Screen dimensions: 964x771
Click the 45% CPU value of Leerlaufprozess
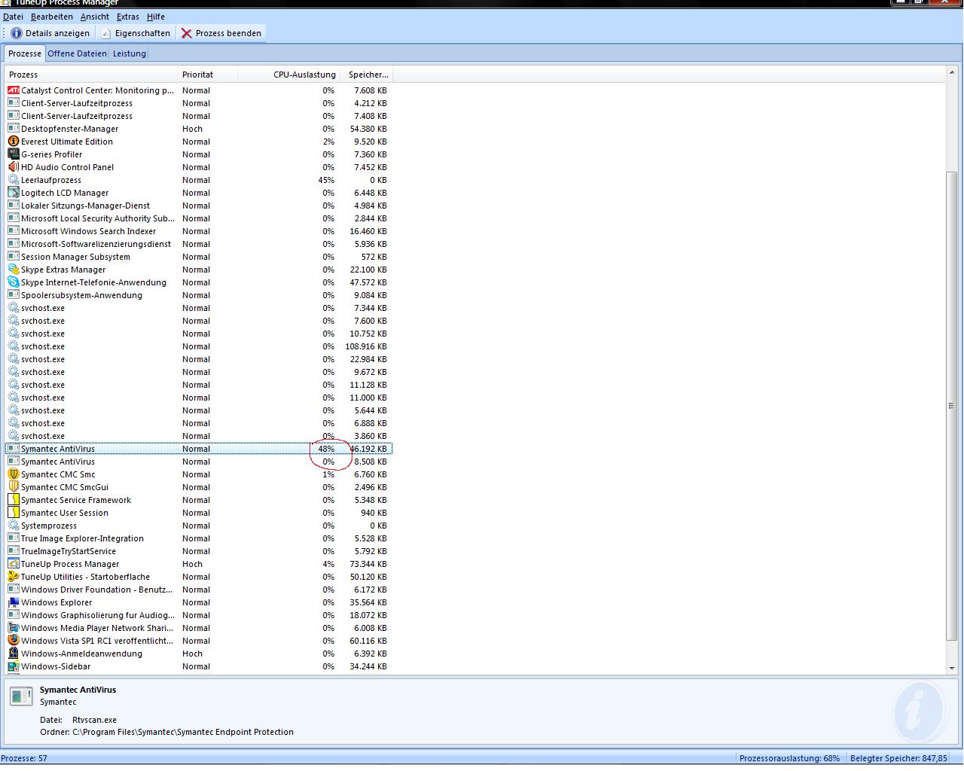(326, 180)
